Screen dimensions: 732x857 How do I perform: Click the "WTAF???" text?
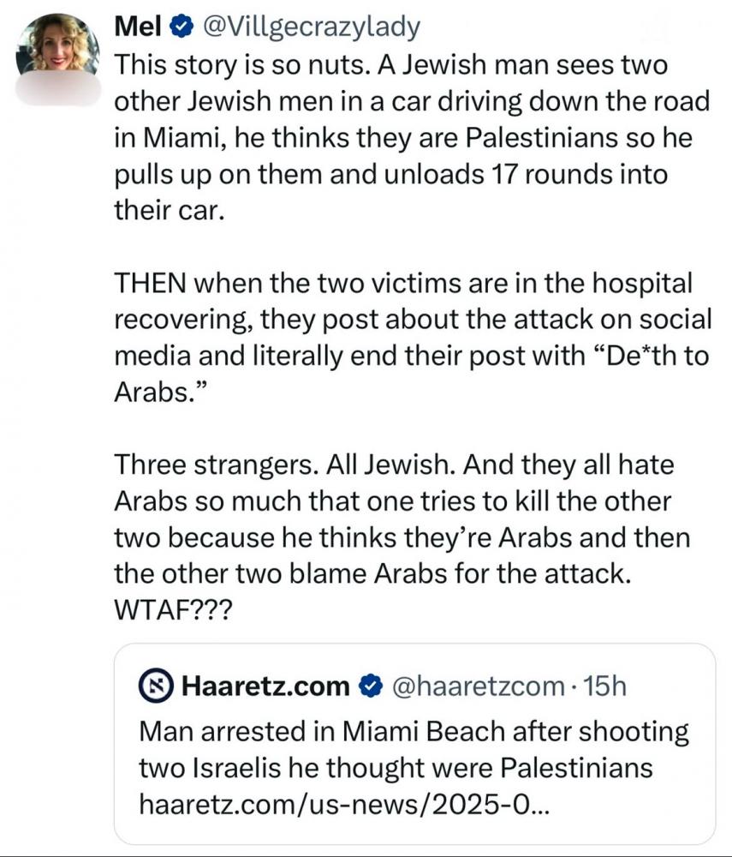coord(166,614)
